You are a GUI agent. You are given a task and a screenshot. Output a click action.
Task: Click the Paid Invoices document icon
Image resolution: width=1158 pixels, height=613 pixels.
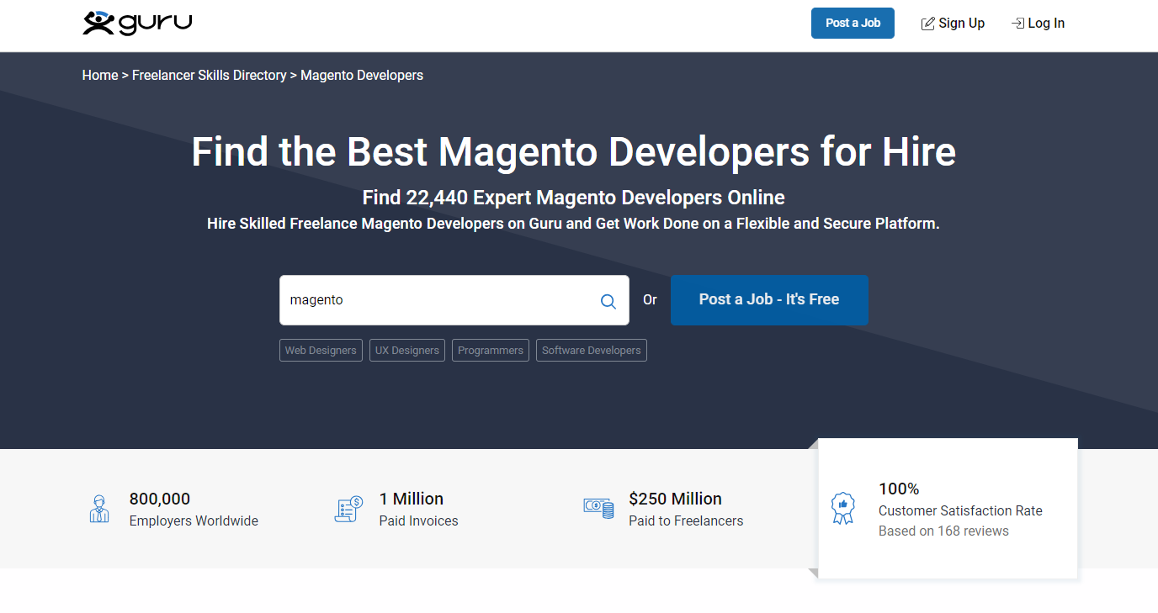click(348, 509)
